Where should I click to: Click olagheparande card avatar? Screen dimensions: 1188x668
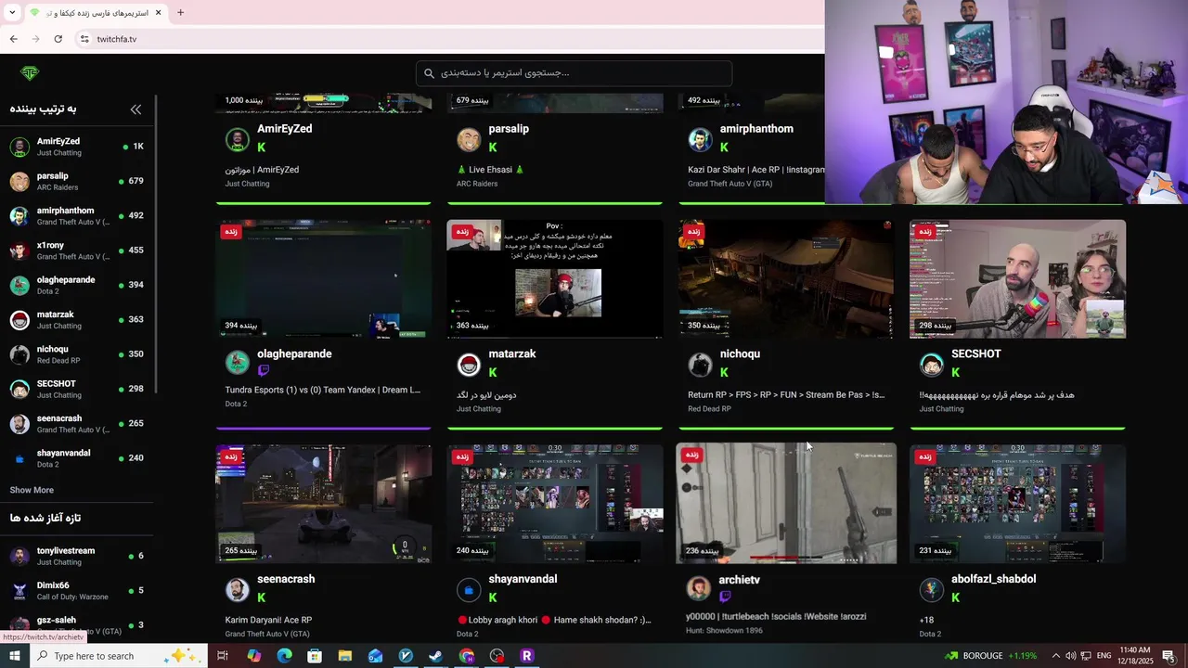[238, 363]
